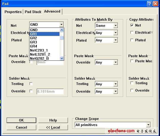Choose GR1 in the net list
160x136 pixels.
coord(44,34)
